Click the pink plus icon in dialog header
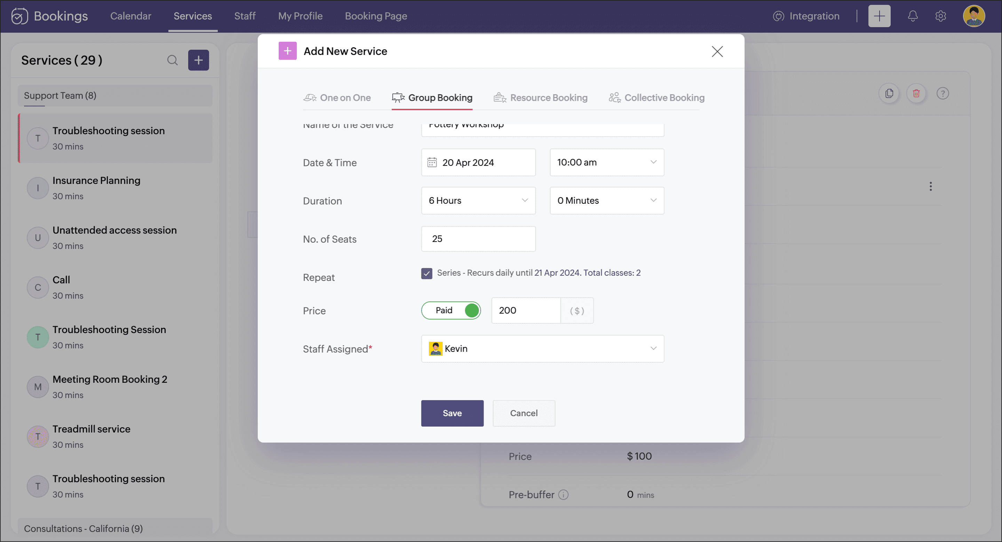The height and width of the screenshot is (542, 1002). pyautogui.click(x=287, y=51)
